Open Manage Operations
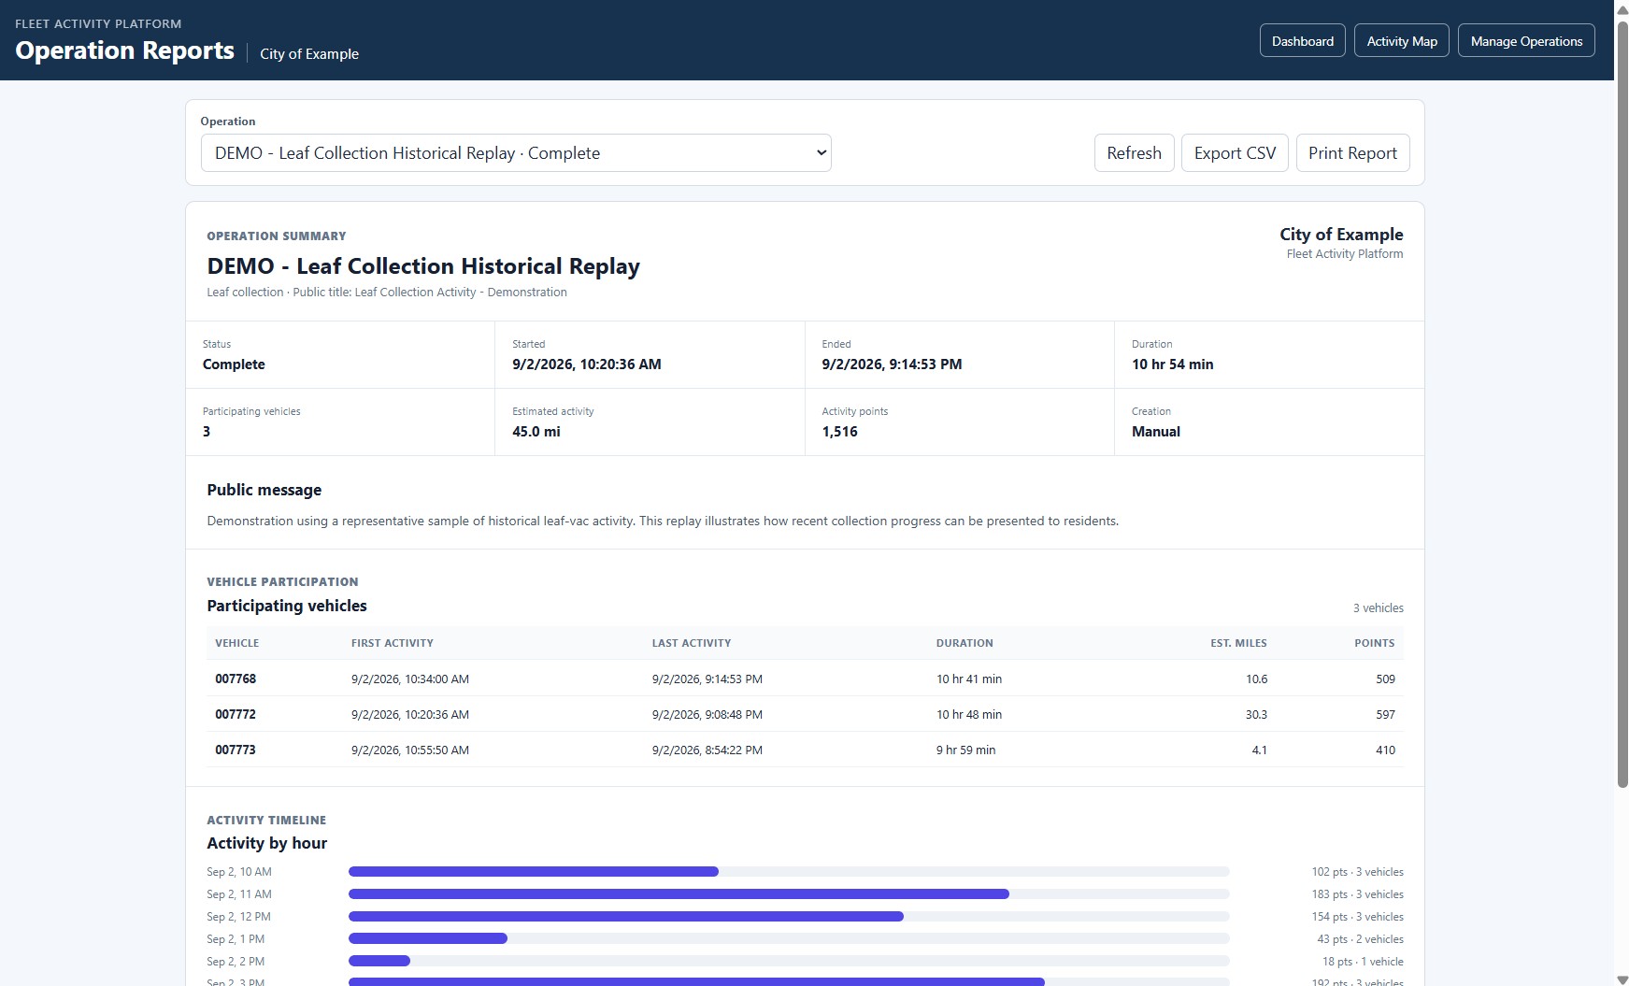The image size is (1629, 986). (1526, 41)
